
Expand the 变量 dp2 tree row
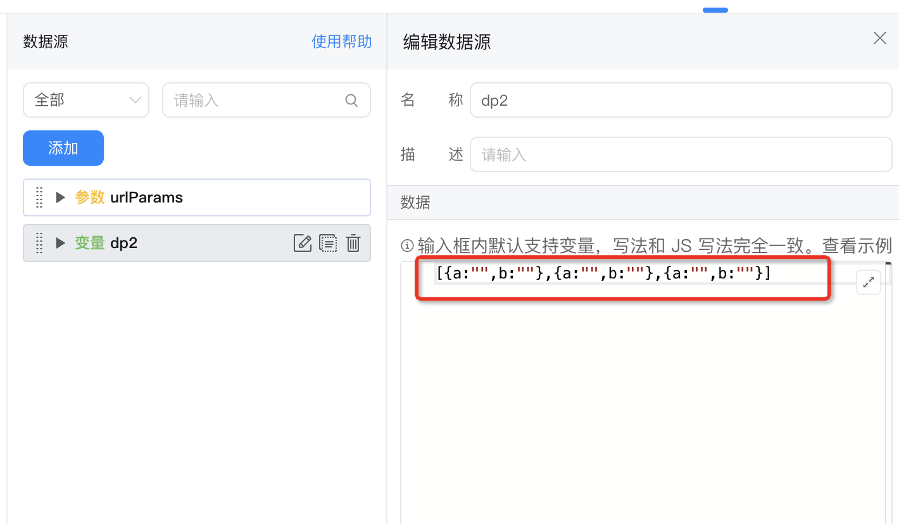click(61, 243)
